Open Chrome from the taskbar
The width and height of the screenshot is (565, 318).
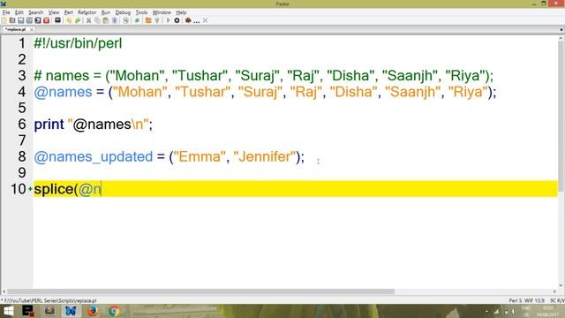click(114, 311)
